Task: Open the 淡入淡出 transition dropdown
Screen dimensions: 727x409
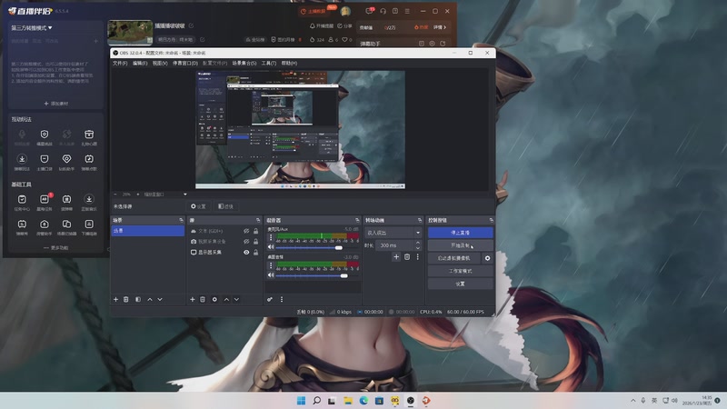Action: (x=393, y=233)
